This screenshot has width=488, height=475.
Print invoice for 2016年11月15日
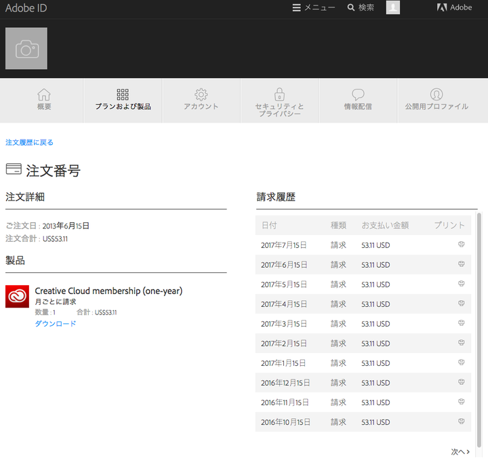[x=462, y=402]
